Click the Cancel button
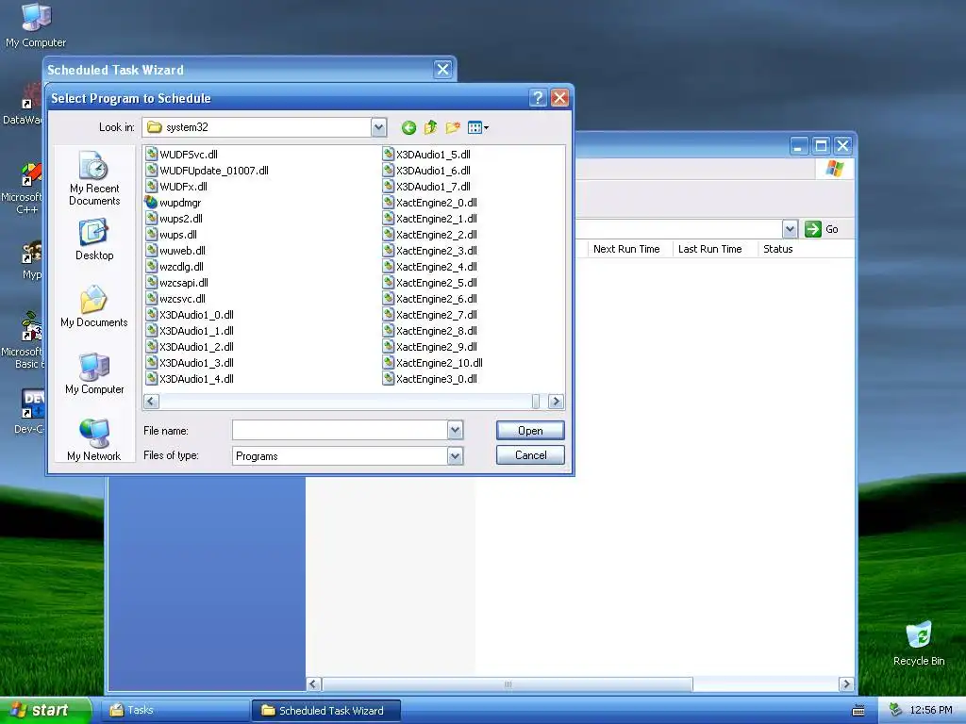This screenshot has height=724, width=966. (530, 455)
